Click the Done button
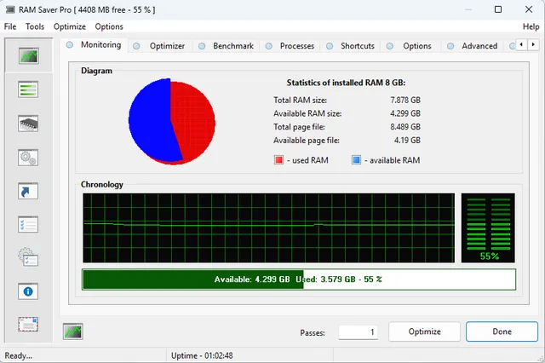 coord(502,331)
